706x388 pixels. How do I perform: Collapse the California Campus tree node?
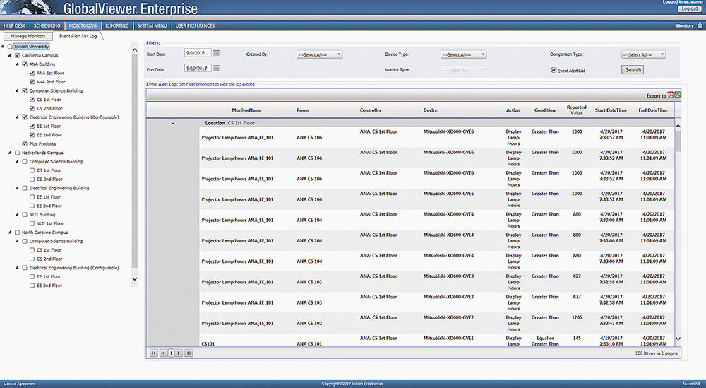[x=10, y=55]
